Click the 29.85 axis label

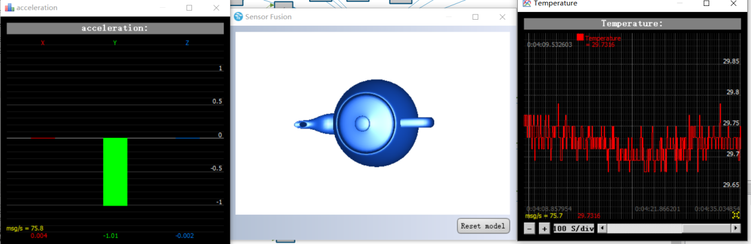point(731,61)
